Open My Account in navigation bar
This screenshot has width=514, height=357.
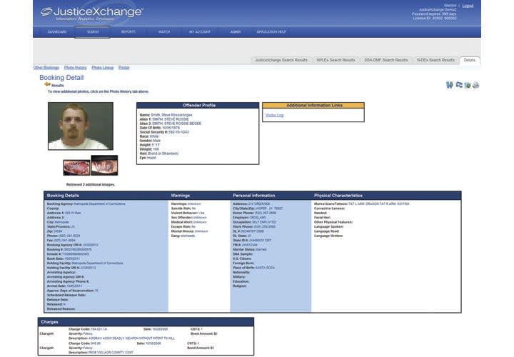pyautogui.click(x=200, y=32)
